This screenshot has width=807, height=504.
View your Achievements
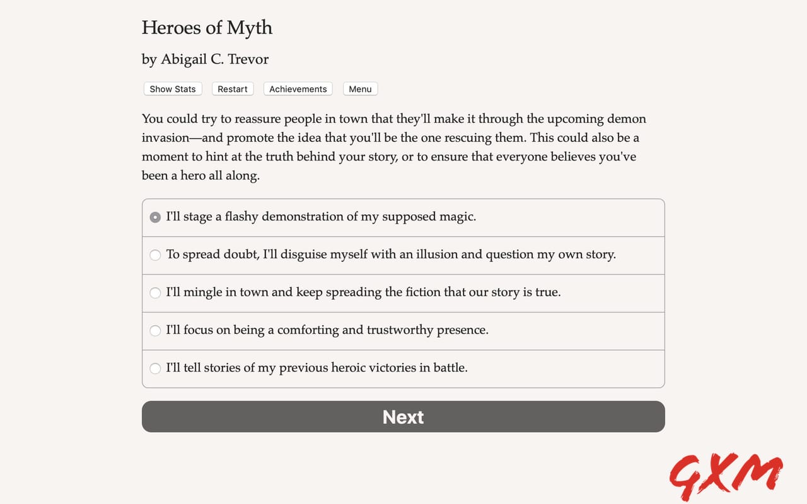point(297,89)
